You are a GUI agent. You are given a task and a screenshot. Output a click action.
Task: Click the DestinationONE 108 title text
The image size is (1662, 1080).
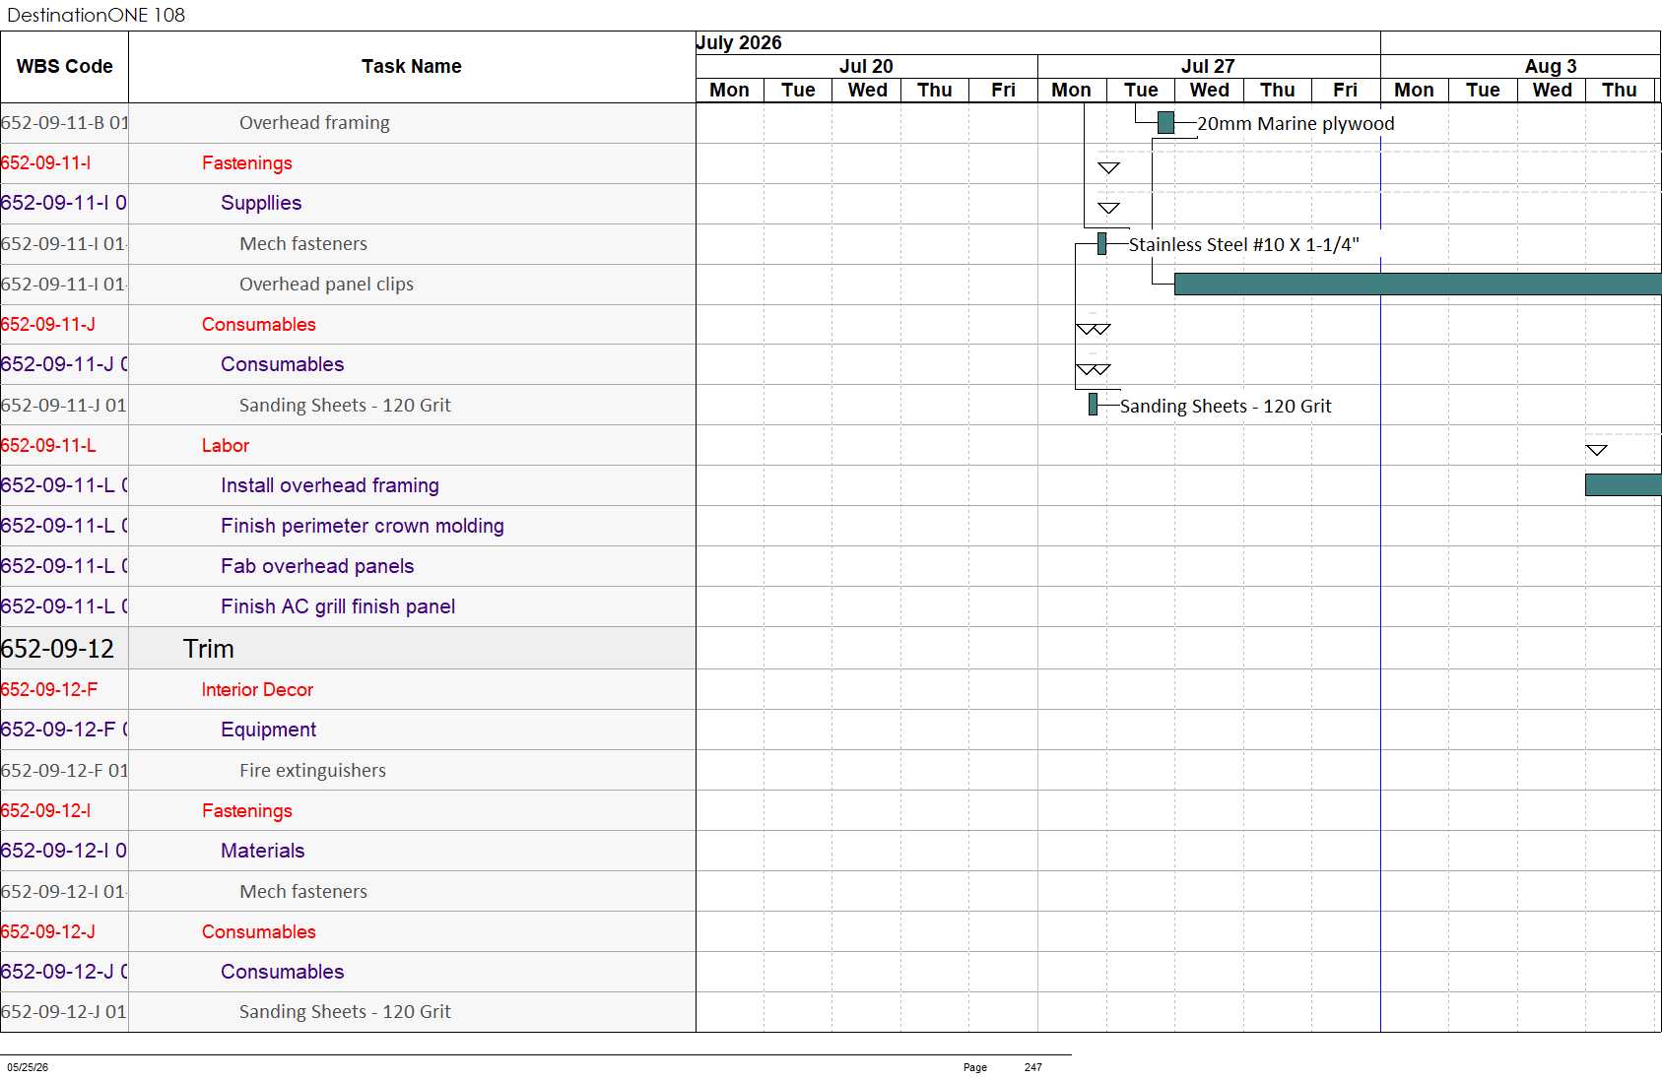(x=96, y=15)
